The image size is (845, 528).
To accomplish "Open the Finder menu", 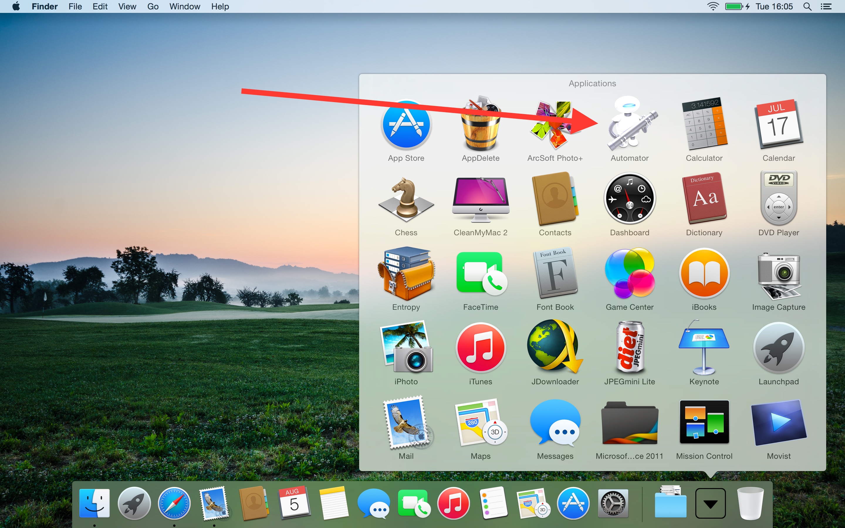I will click(45, 6).
